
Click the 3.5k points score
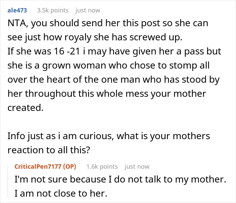[53, 10]
